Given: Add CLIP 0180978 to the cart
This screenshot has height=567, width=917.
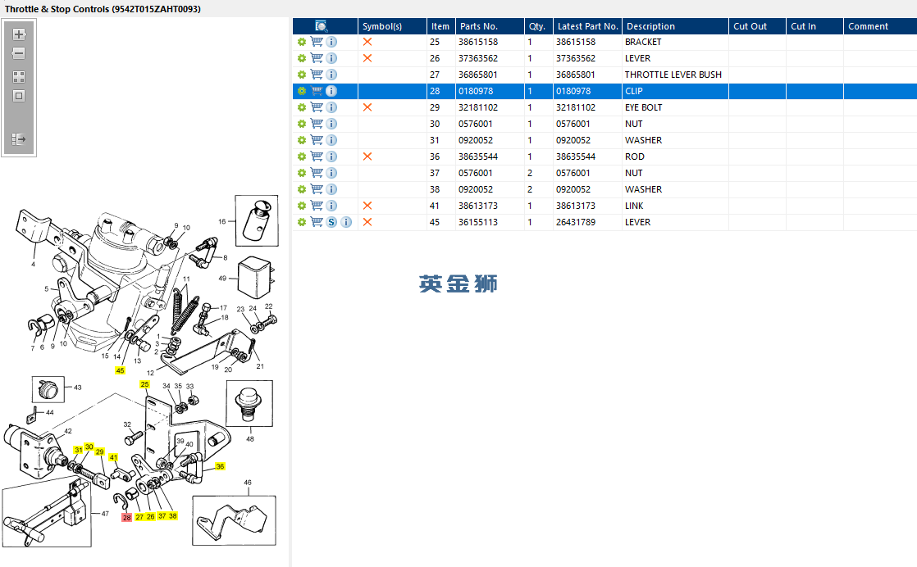Looking at the screenshot, I should (x=317, y=91).
